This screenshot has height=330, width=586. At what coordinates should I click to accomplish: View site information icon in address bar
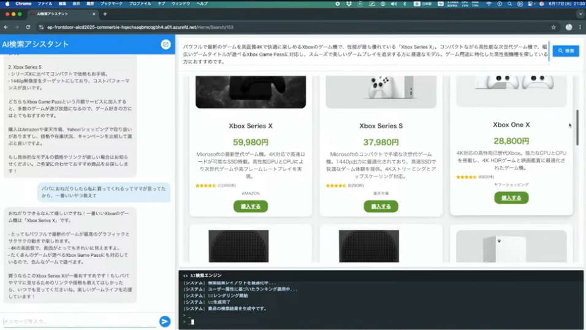pos(41,27)
